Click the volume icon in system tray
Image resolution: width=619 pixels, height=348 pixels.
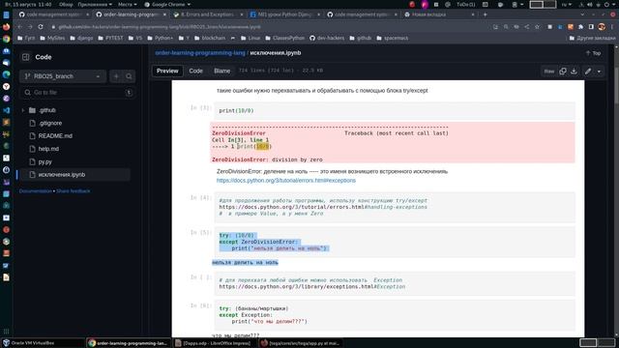pos(590,4)
